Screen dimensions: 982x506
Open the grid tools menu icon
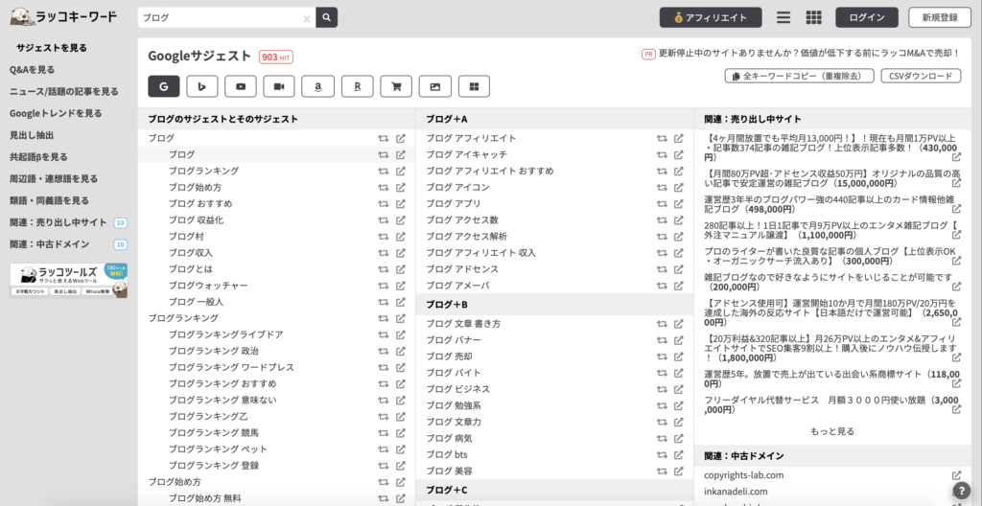click(x=813, y=17)
